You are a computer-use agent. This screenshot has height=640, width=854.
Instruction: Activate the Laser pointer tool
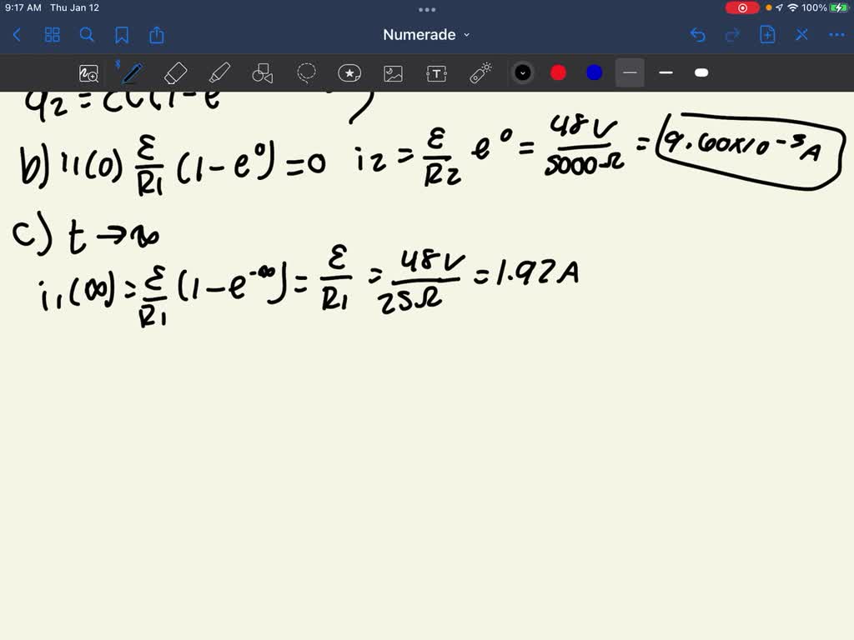[480, 73]
